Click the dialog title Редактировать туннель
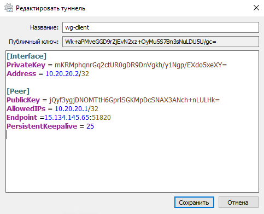264x214 pixels. tap(50, 8)
